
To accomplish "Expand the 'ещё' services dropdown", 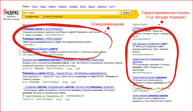I will point(112,6).
